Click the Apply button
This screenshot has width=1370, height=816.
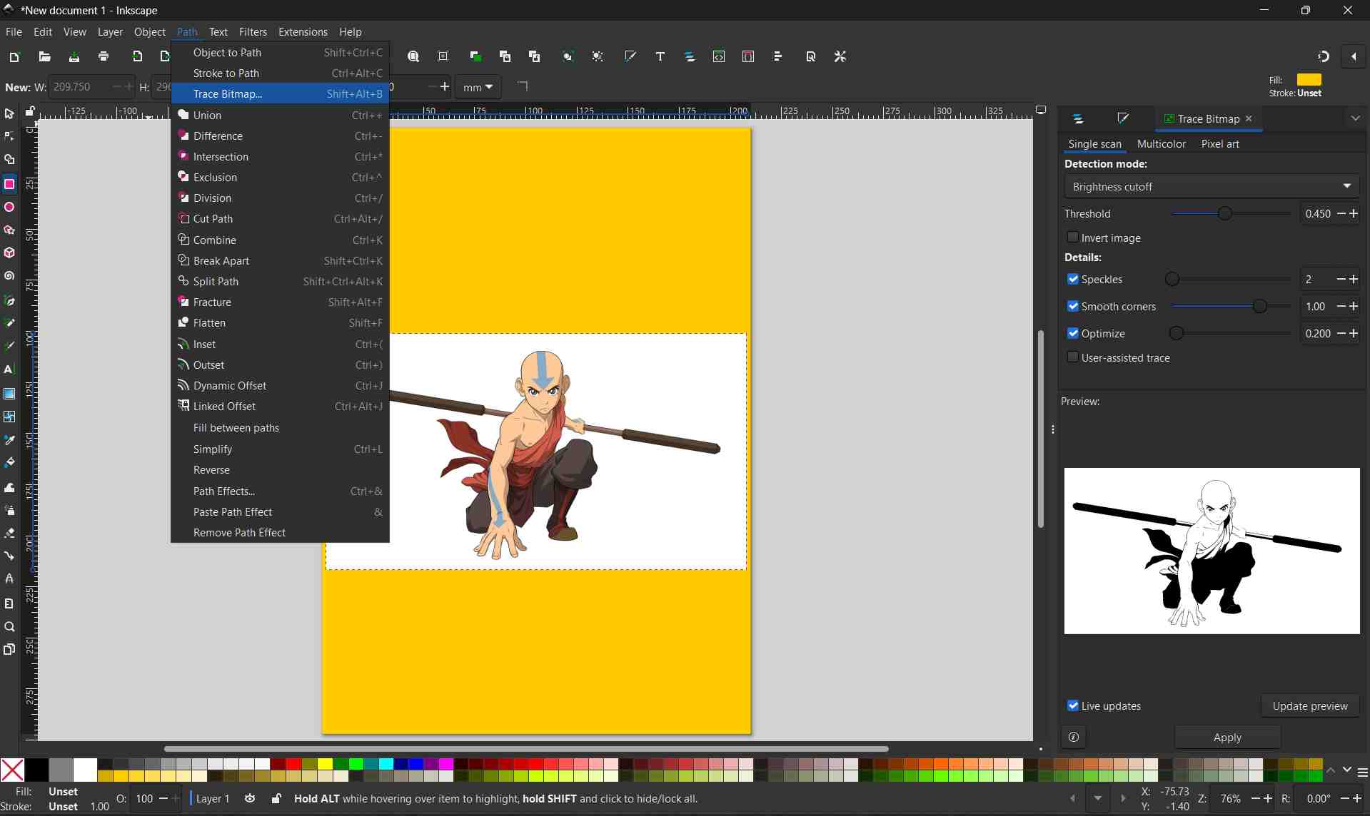click(x=1227, y=738)
